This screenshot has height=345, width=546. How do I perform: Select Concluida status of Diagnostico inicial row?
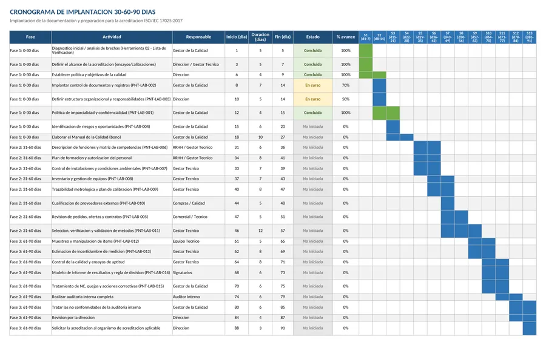coord(312,51)
